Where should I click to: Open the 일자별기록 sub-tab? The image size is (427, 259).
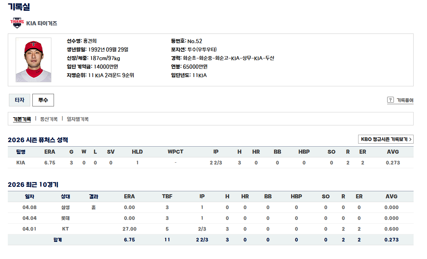[78, 119]
